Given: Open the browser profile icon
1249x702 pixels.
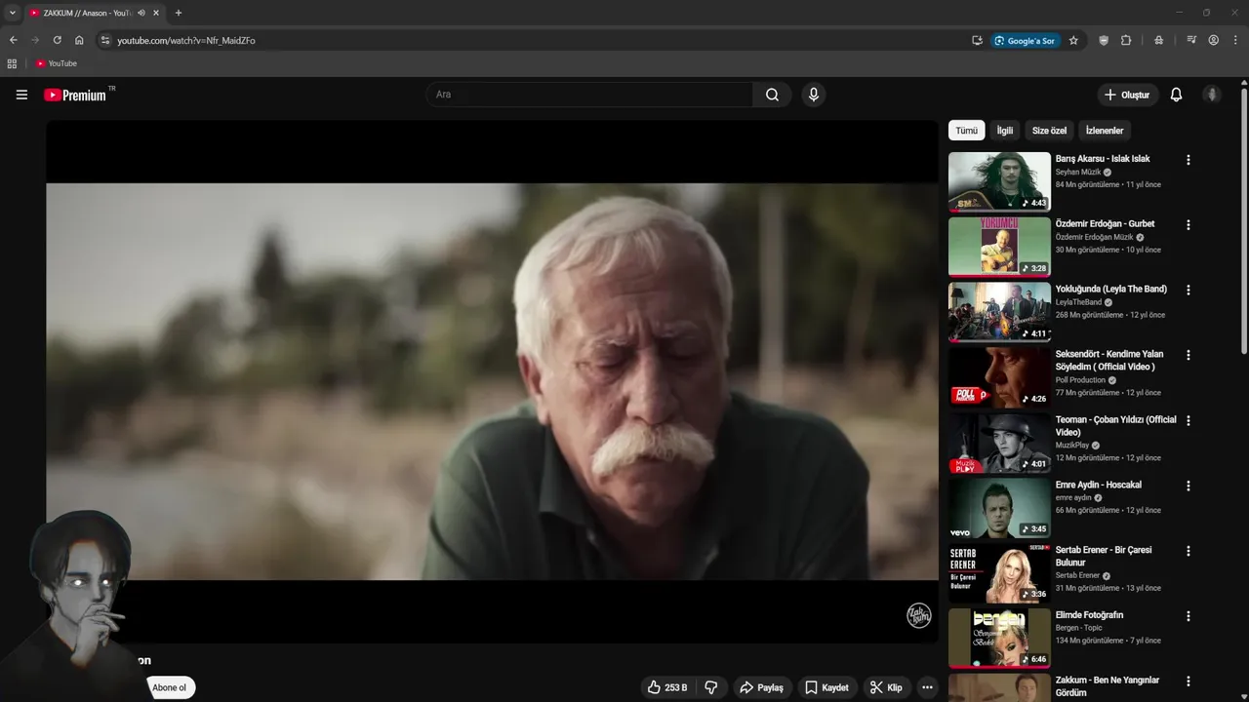Looking at the screenshot, I should [x=1213, y=40].
